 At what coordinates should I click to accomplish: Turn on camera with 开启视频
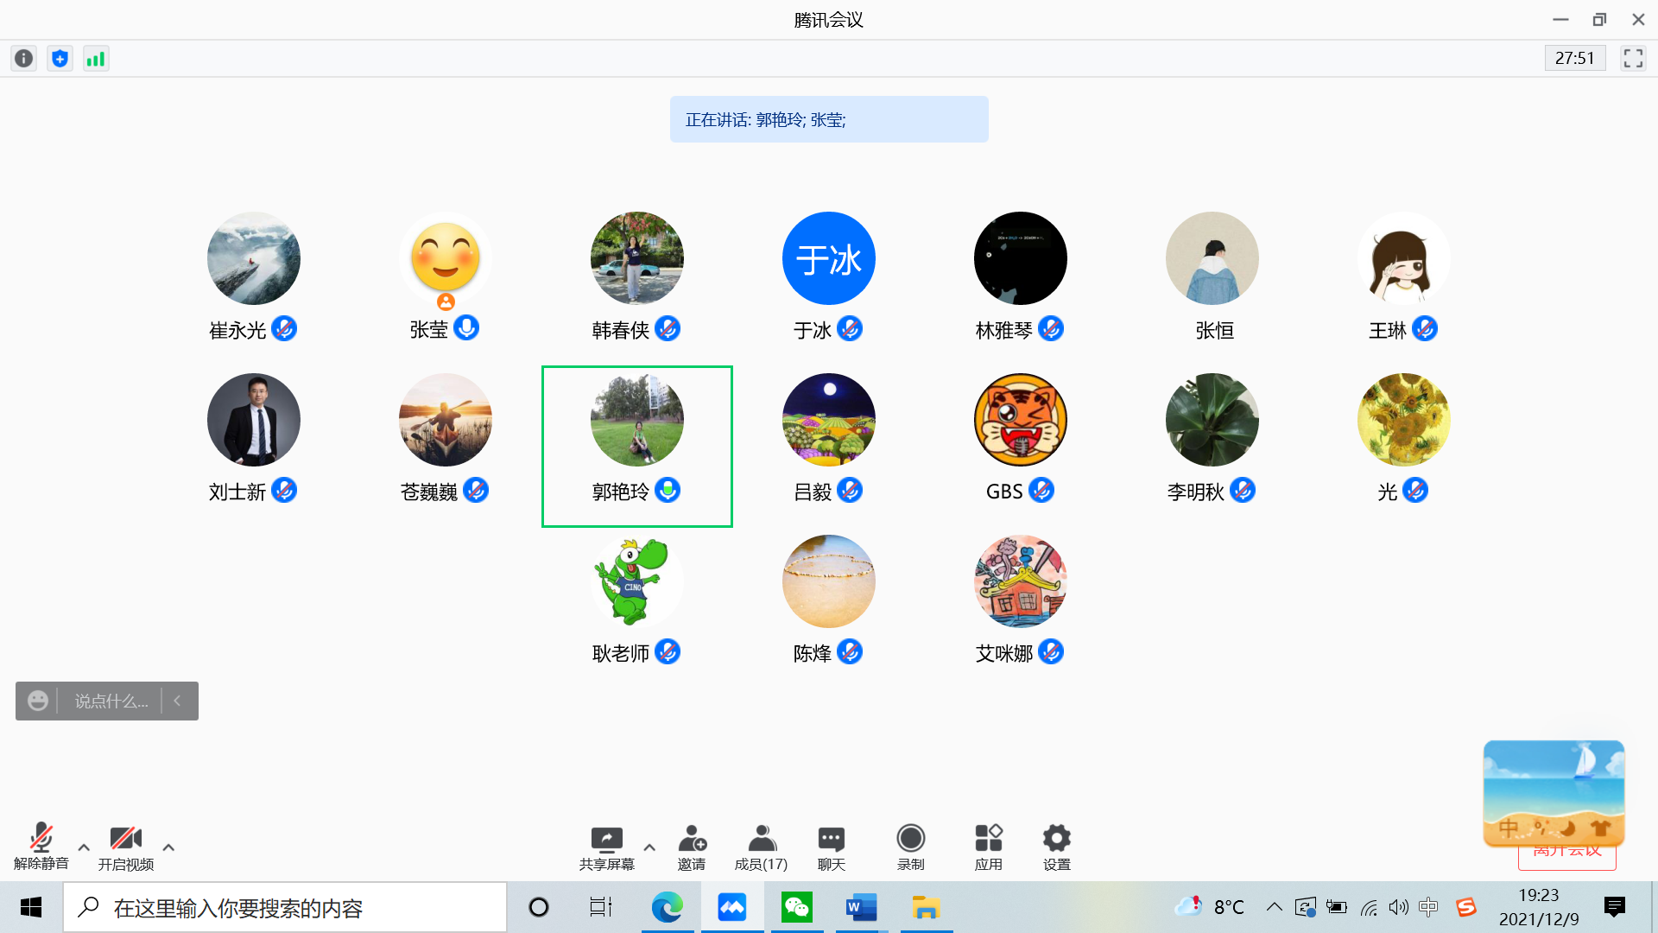(x=126, y=847)
